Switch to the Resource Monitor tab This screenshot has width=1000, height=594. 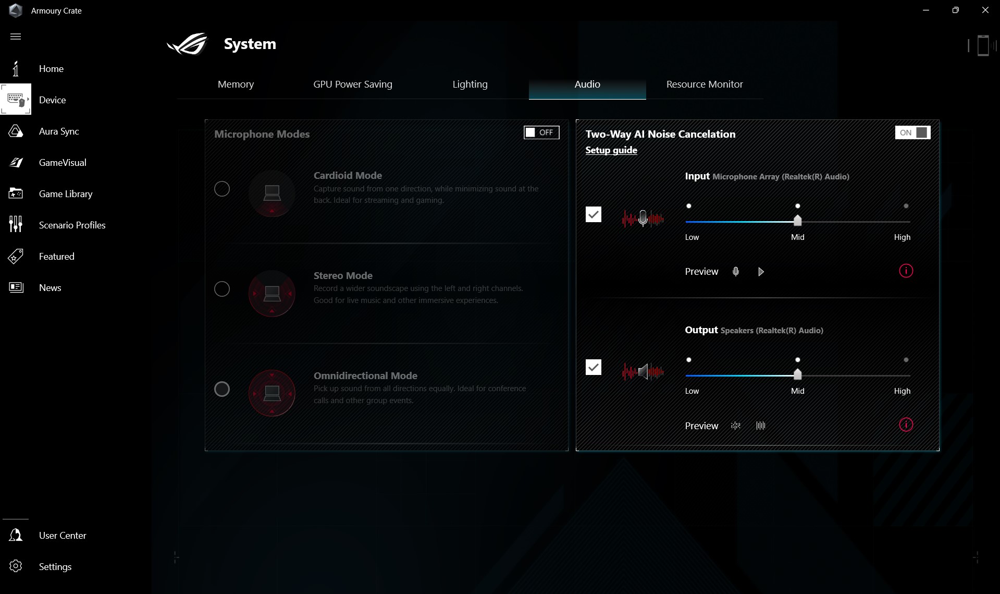click(x=704, y=84)
